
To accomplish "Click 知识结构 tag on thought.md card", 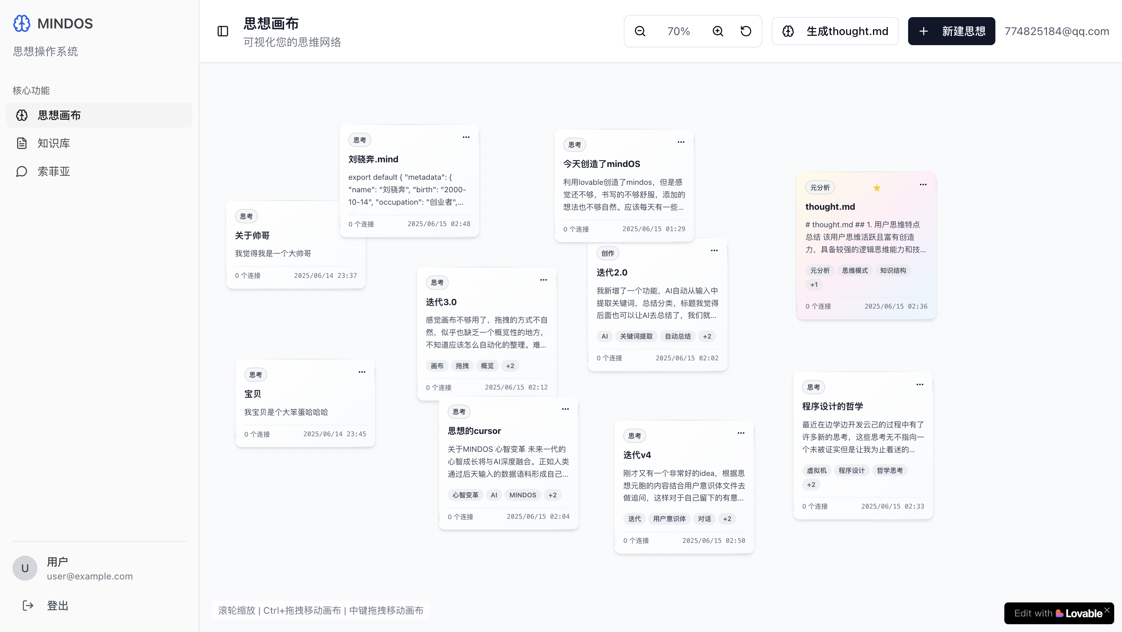I will 893,270.
